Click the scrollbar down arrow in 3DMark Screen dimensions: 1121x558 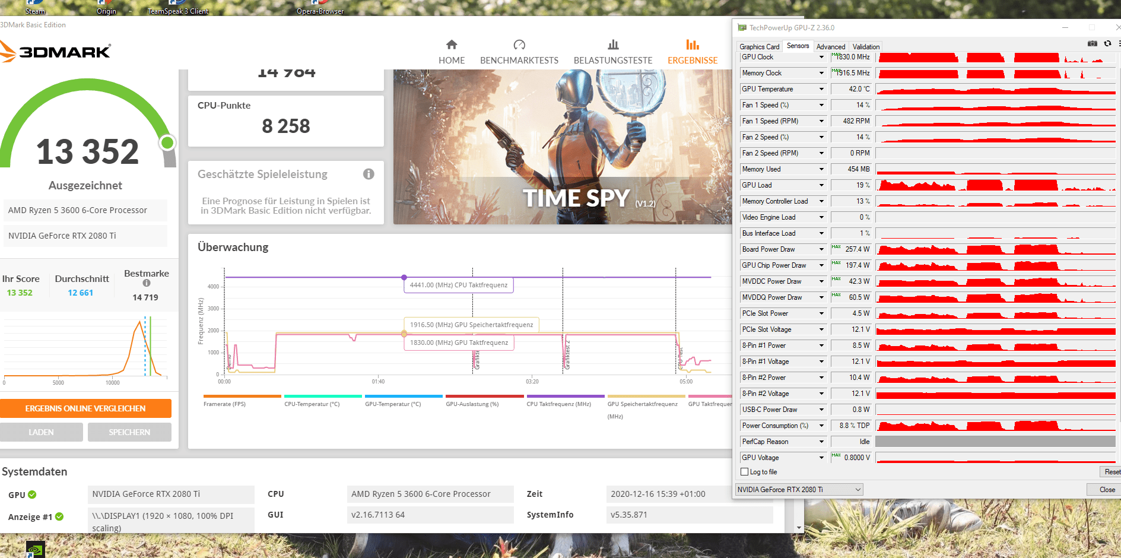[x=799, y=527]
